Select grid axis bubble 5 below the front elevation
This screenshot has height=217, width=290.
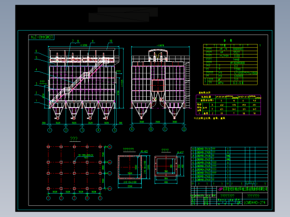click(x=114, y=130)
